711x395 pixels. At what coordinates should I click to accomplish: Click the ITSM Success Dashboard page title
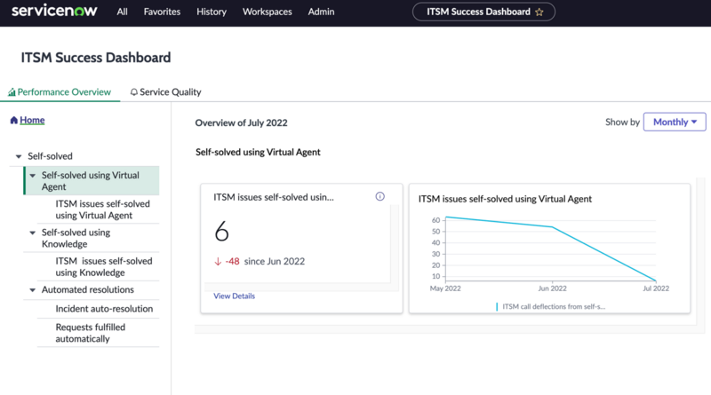(96, 58)
